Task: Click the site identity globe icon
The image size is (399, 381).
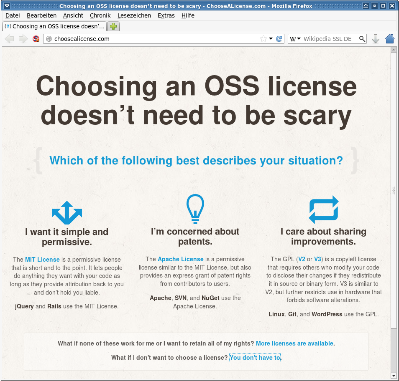Action: [x=49, y=39]
